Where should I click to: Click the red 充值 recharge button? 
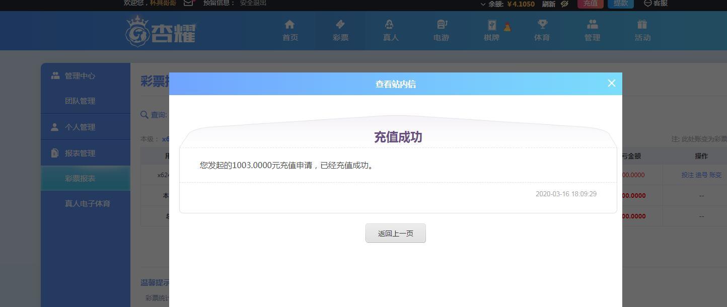(x=591, y=3)
